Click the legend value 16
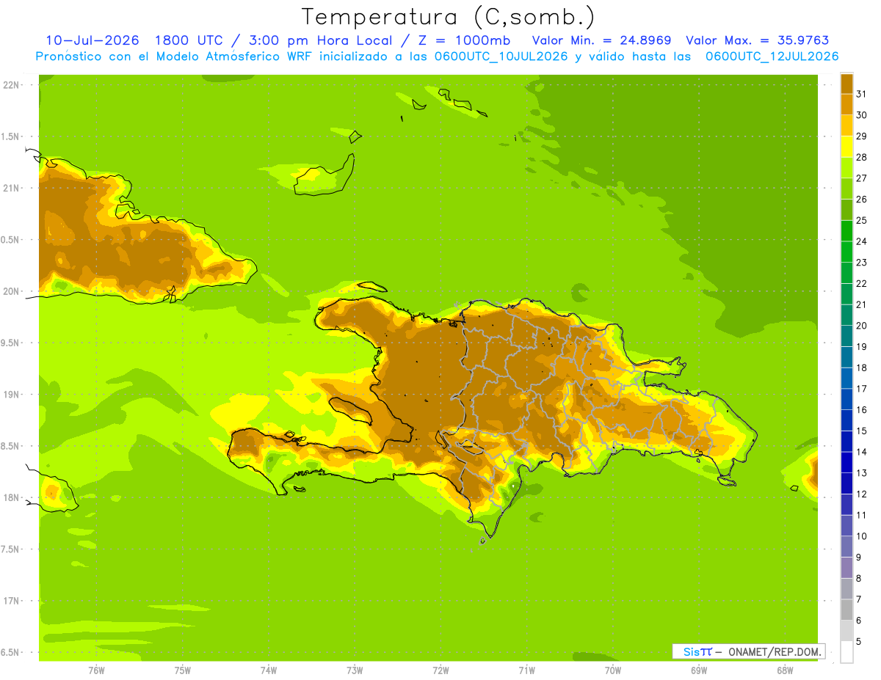 [861, 409]
